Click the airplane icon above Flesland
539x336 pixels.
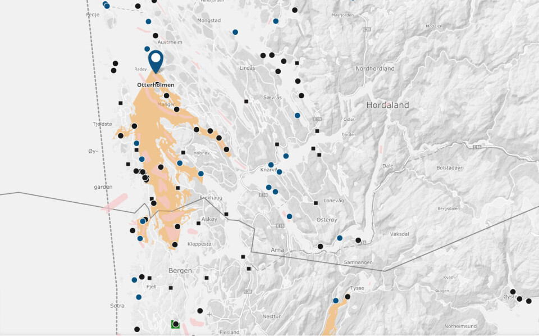click(x=209, y=315)
